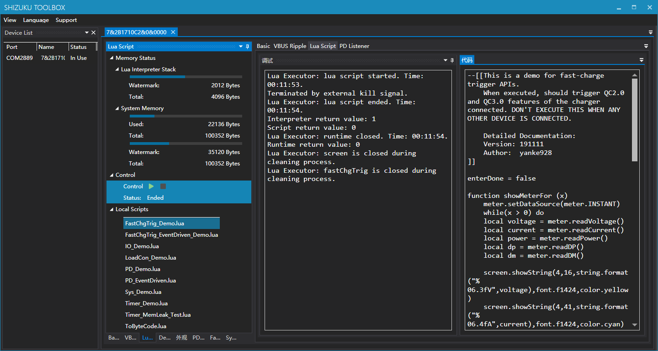The height and width of the screenshot is (351, 658).
Task: Collapse the System Memory group
Action: (117, 108)
